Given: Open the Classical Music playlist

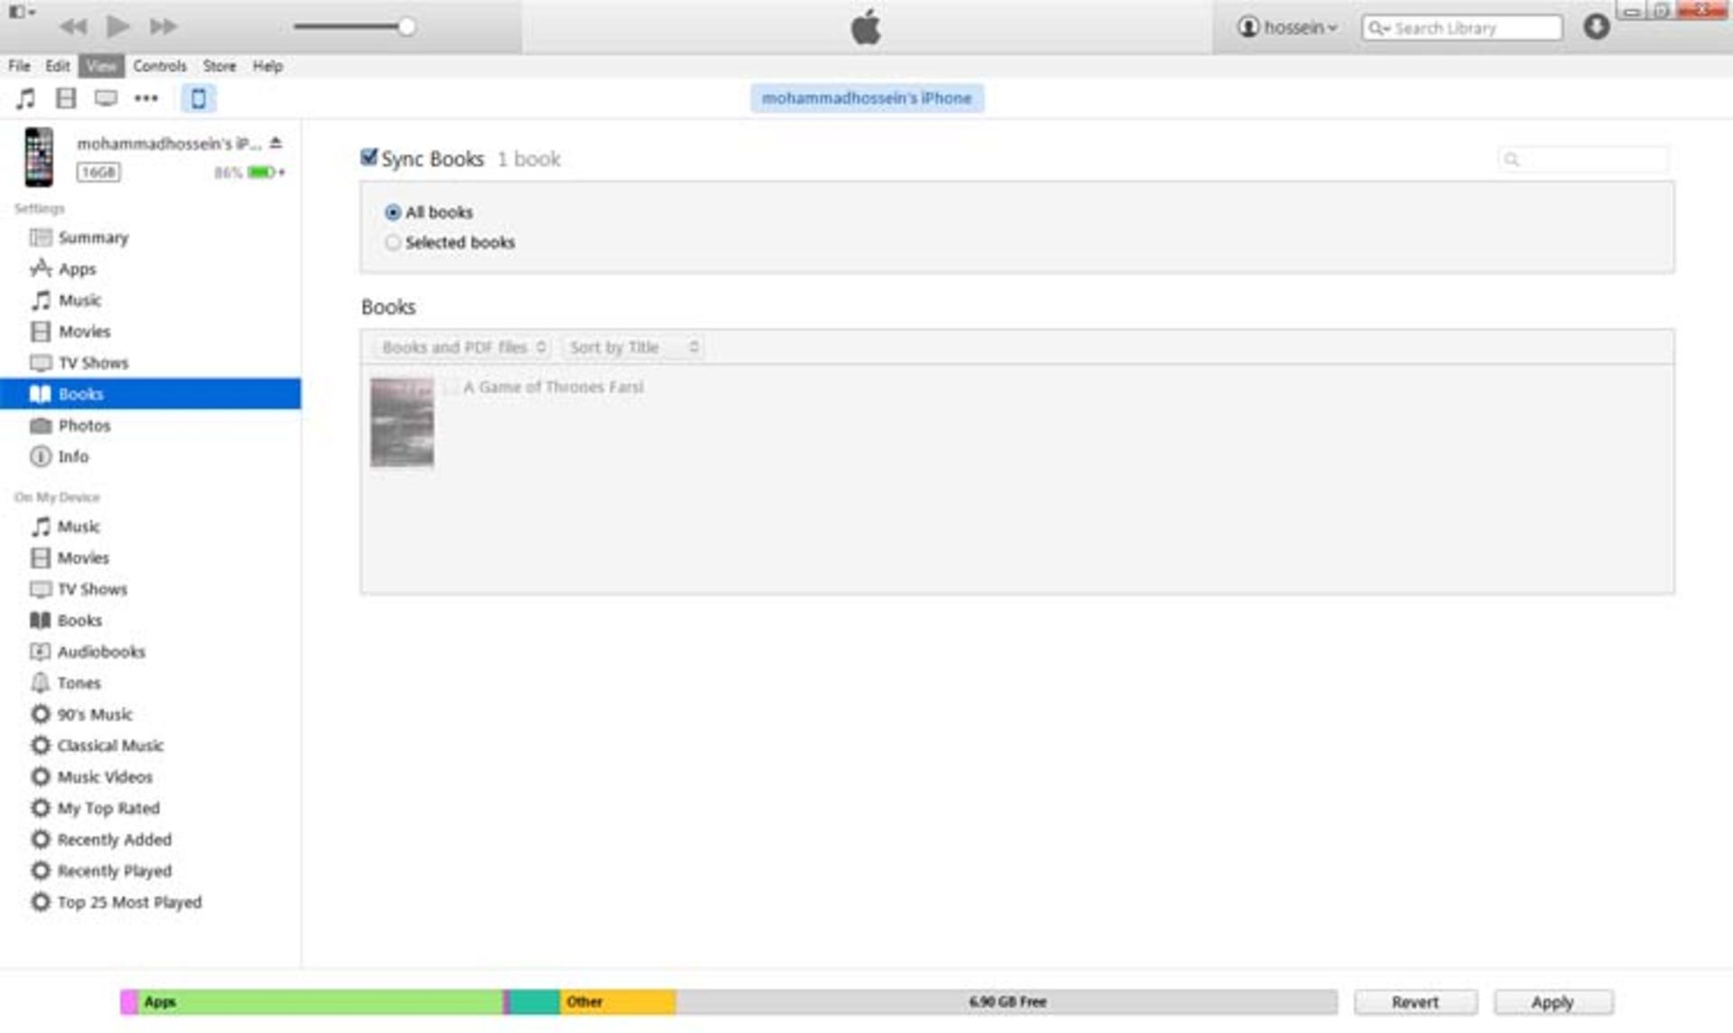Looking at the screenshot, I should [151, 746].
